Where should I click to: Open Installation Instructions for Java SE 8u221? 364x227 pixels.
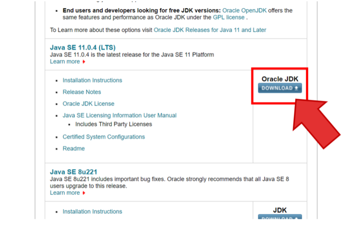(92, 212)
